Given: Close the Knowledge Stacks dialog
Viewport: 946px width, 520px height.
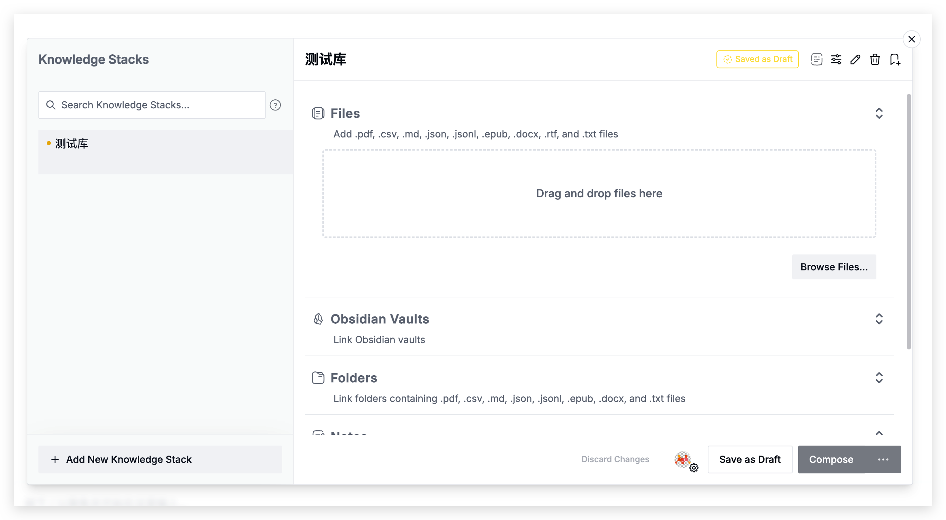Looking at the screenshot, I should (911, 39).
